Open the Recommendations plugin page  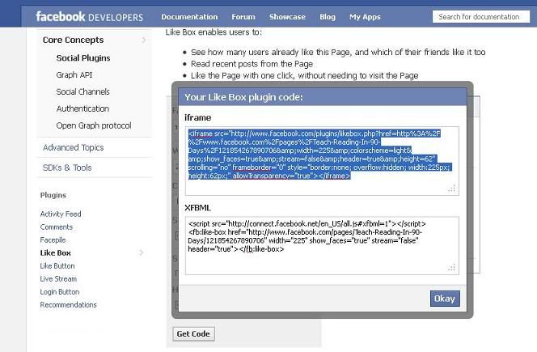click(68, 305)
